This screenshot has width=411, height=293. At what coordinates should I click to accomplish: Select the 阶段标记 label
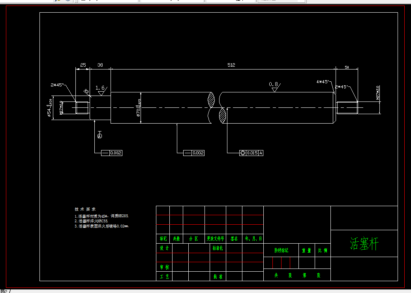click(x=281, y=250)
